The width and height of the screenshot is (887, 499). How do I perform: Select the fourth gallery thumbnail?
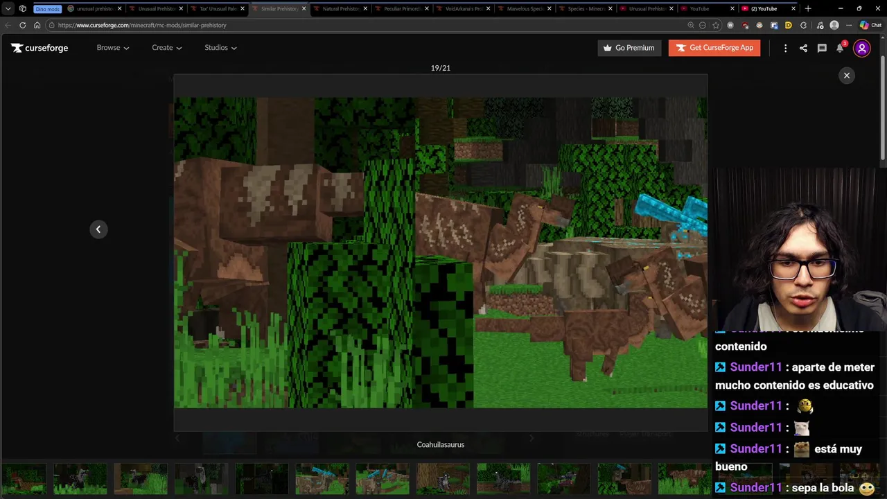click(x=201, y=480)
